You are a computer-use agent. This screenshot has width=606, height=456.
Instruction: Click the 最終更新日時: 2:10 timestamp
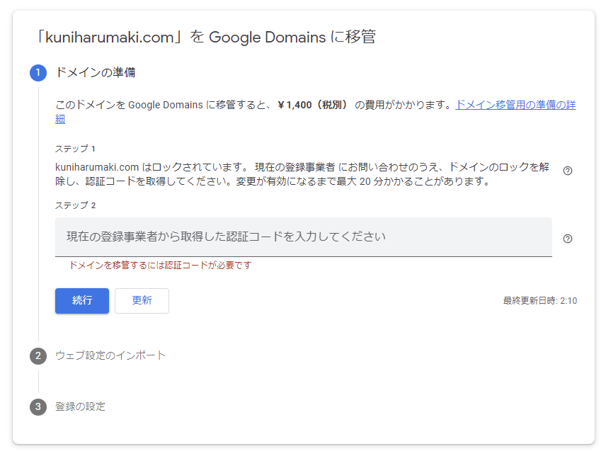pyautogui.click(x=540, y=301)
